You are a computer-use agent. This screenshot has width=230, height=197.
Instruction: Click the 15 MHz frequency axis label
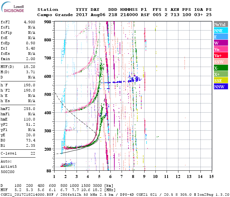click(212, 176)
